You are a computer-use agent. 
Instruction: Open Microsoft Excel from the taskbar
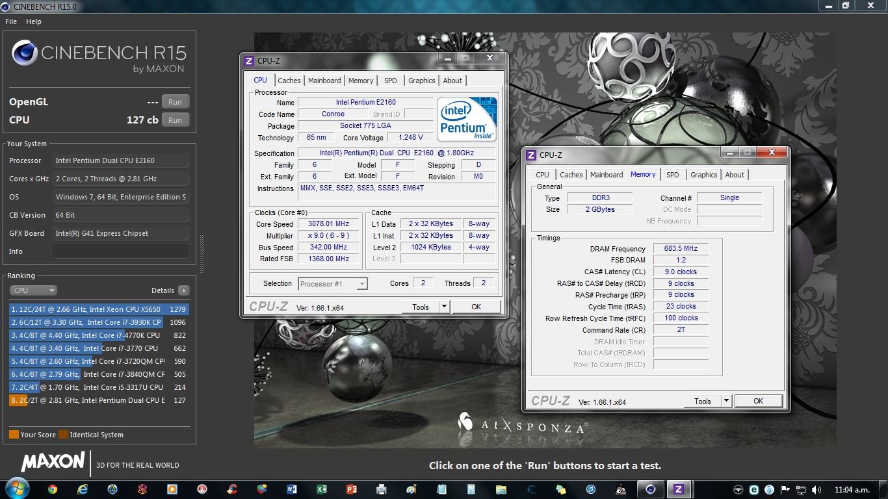coord(321,489)
